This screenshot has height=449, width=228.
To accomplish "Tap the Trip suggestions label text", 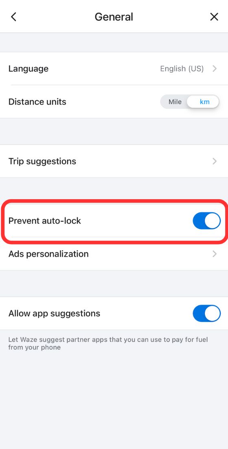I will coord(42,161).
